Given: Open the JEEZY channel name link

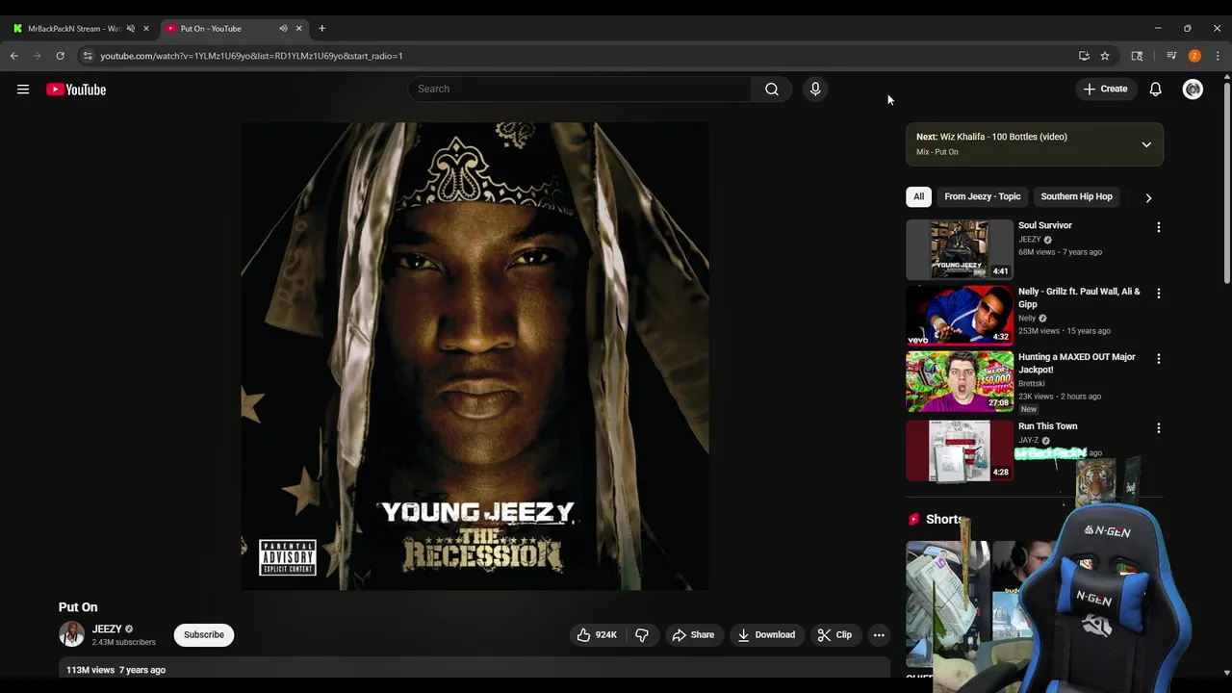Looking at the screenshot, I should [107, 629].
